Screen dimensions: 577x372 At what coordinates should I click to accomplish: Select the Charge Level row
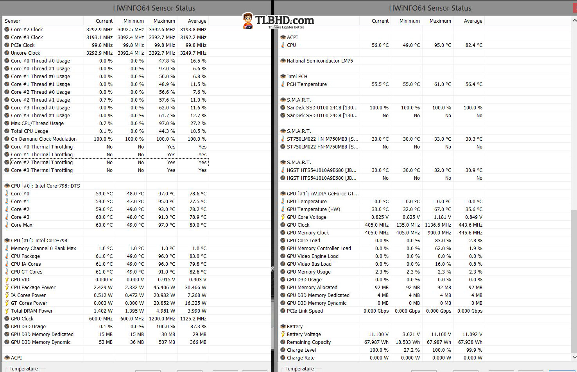coord(382,350)
